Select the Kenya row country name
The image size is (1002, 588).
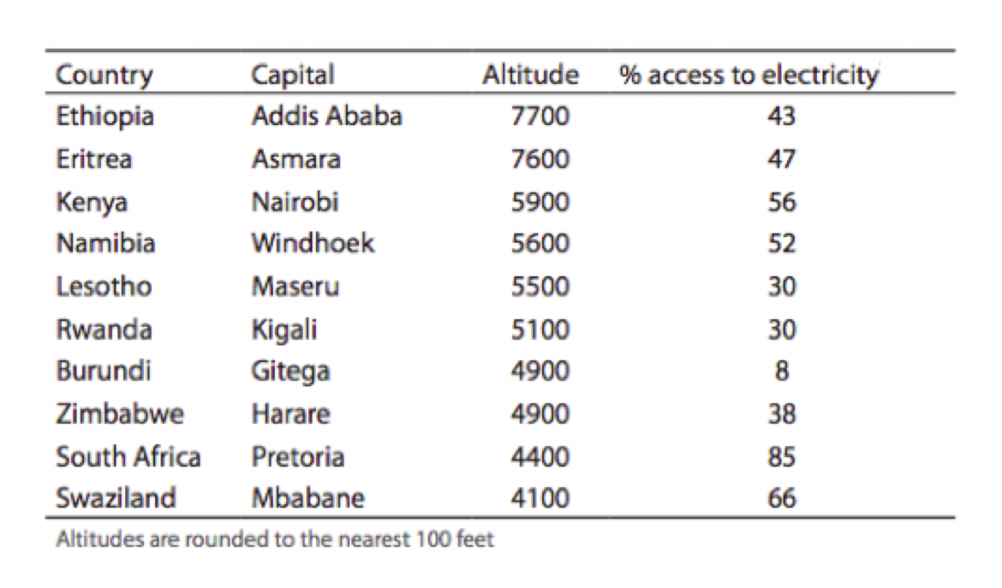[92, 202]
